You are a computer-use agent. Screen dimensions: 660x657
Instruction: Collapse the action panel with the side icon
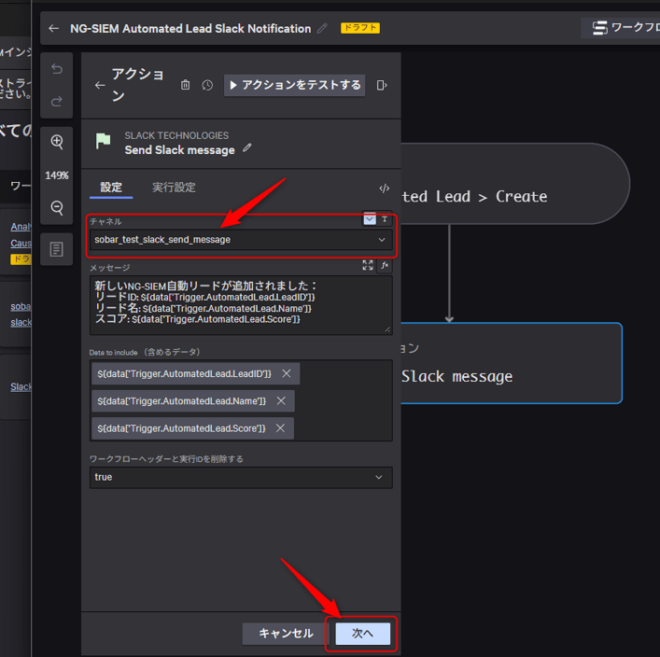pyautogui.click(x=382, y=86)
